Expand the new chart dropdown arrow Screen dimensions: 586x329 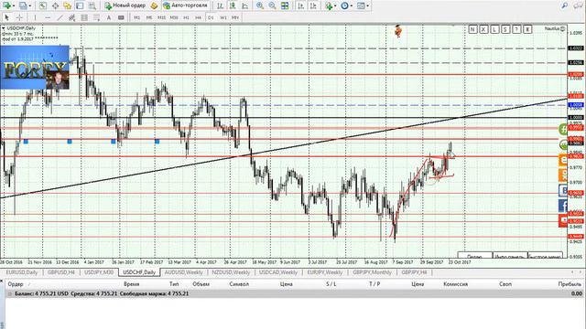(x=14, y=5)
